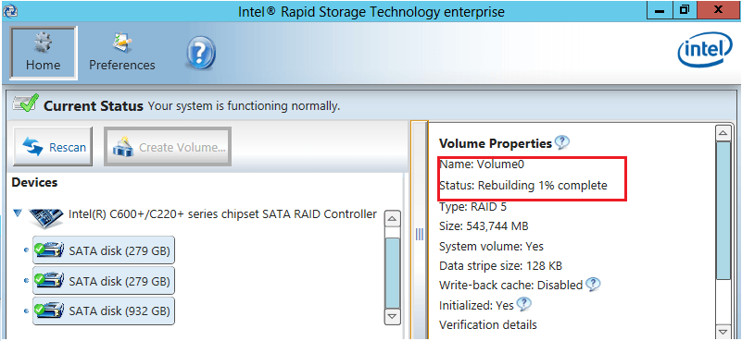The image size is (742, 341).
Task: Click the devices list scroll down arrow
Action: point(392,316)
